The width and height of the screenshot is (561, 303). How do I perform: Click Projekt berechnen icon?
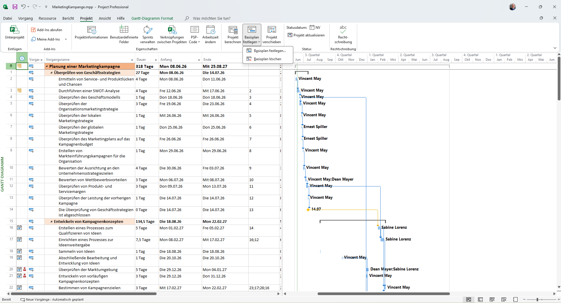233,30
